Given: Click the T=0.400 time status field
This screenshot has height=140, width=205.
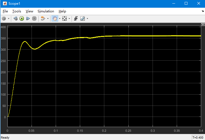Looking at the screenshot, I should (198, 138).
